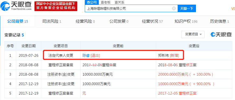Click the 变更日期 column header
The image size is (235, 100).
[x=29, y=46]
